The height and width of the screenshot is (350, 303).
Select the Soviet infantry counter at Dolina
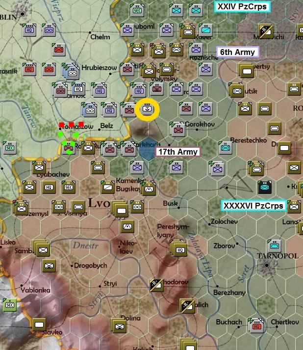(119, 326)
